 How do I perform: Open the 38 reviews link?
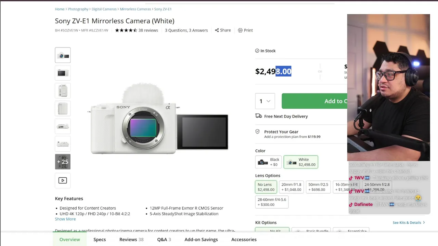click(x=148, y=30)
